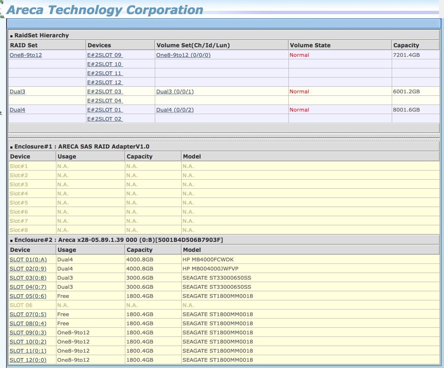Open SLOT 01(0:A) device details
The height and width of the screenshot is (368, 444).
[x=28, y=259]
